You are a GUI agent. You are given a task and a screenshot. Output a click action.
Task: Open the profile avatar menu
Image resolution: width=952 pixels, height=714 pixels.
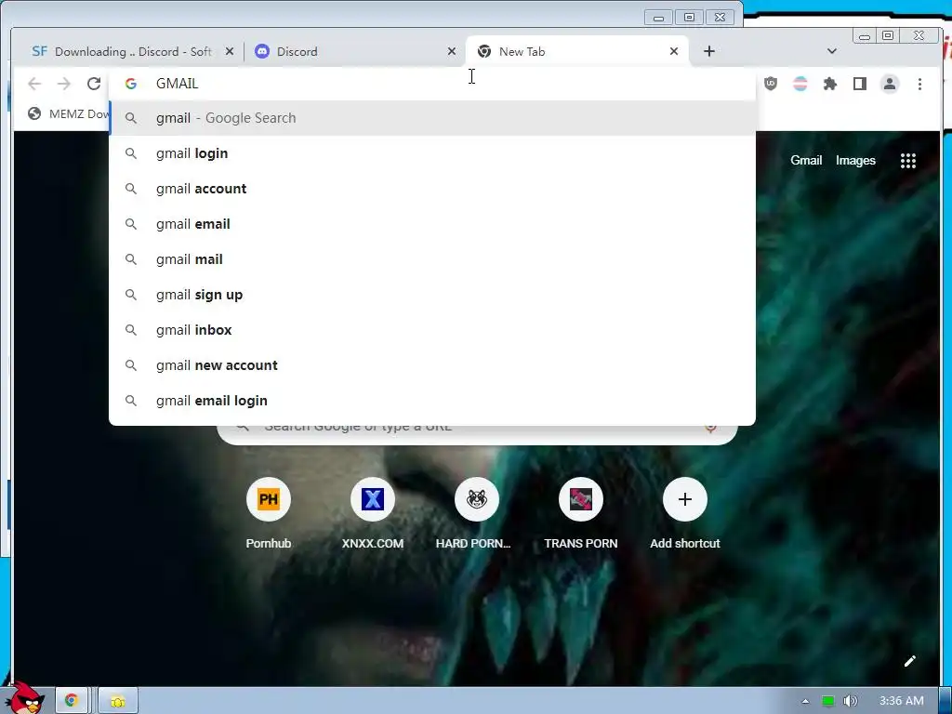coord(890,84)
